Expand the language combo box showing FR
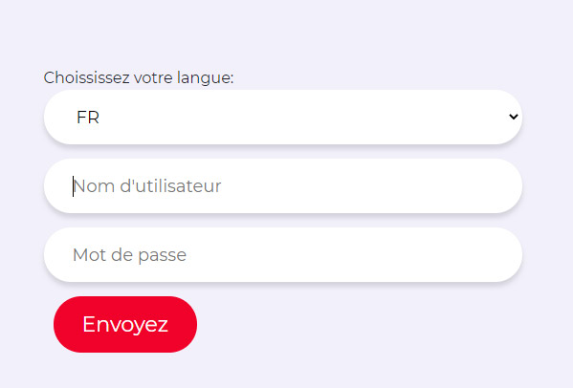The image size is (573, 388). (283, 118)
